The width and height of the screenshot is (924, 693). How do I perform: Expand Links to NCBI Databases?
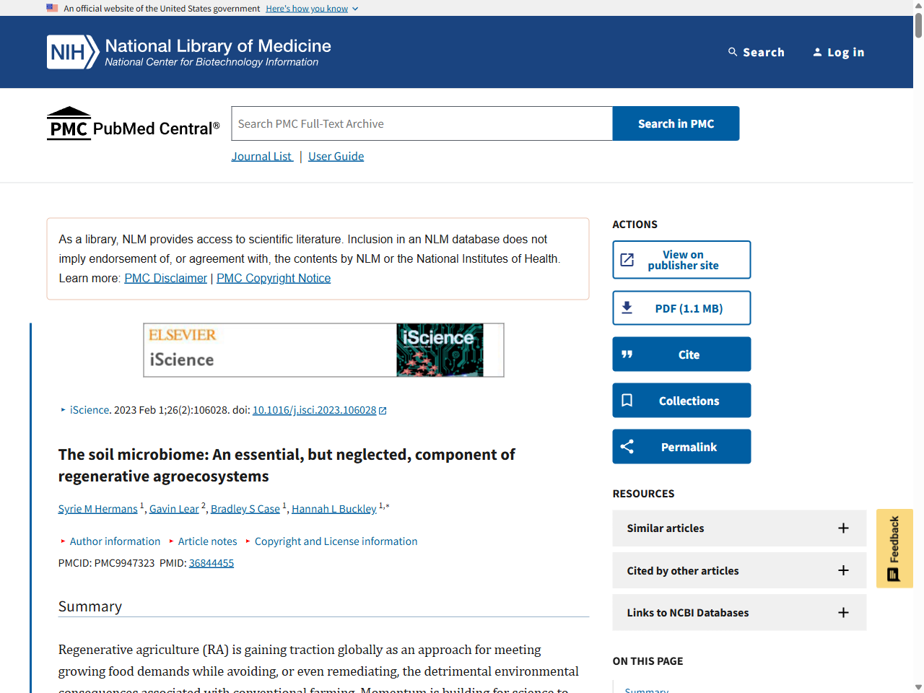738,613
